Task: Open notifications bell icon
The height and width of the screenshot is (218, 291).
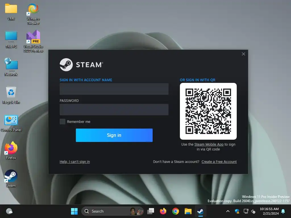Action: [x=283, y=211]
